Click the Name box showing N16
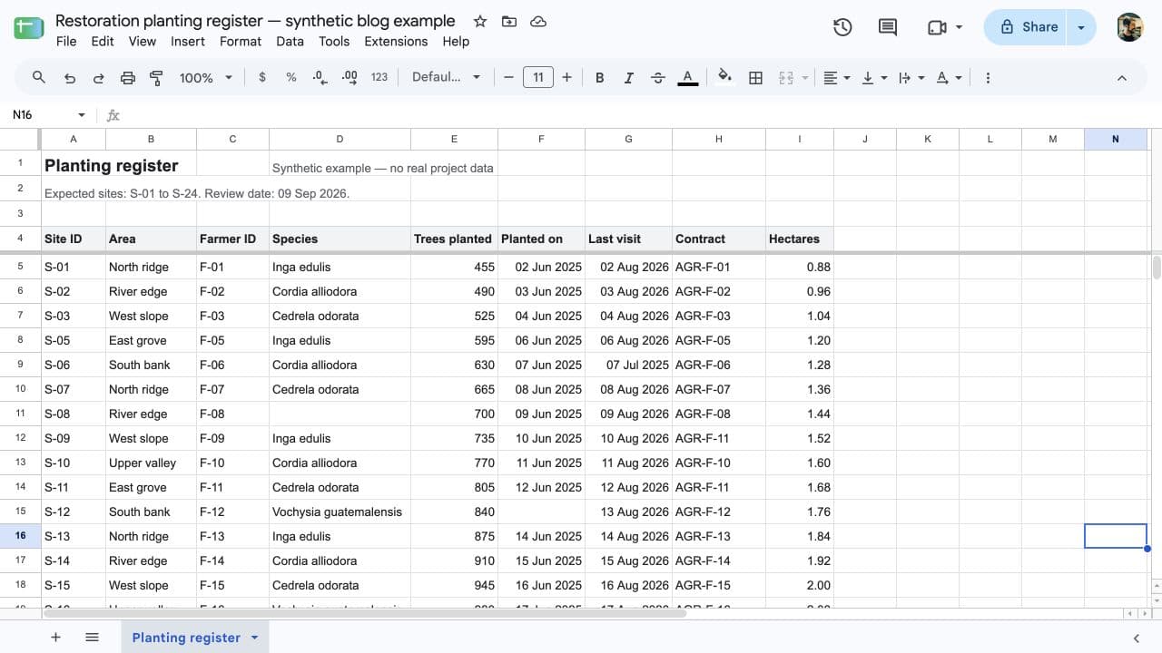1162x653 pixels. click(x=47, y=115)
